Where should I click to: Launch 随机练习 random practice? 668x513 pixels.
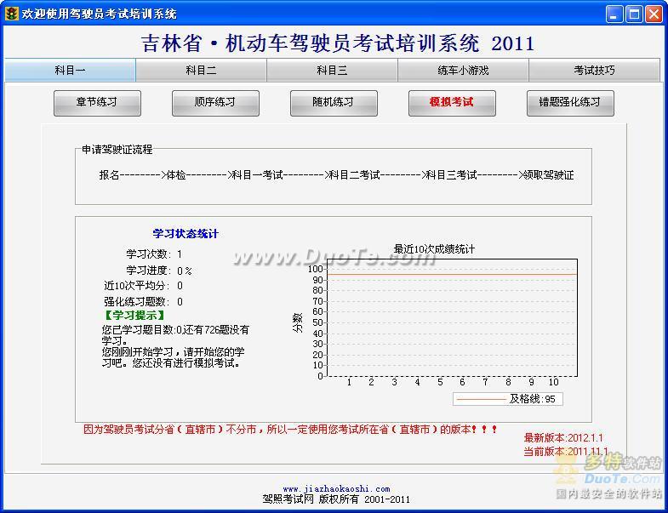click(334, 102)
